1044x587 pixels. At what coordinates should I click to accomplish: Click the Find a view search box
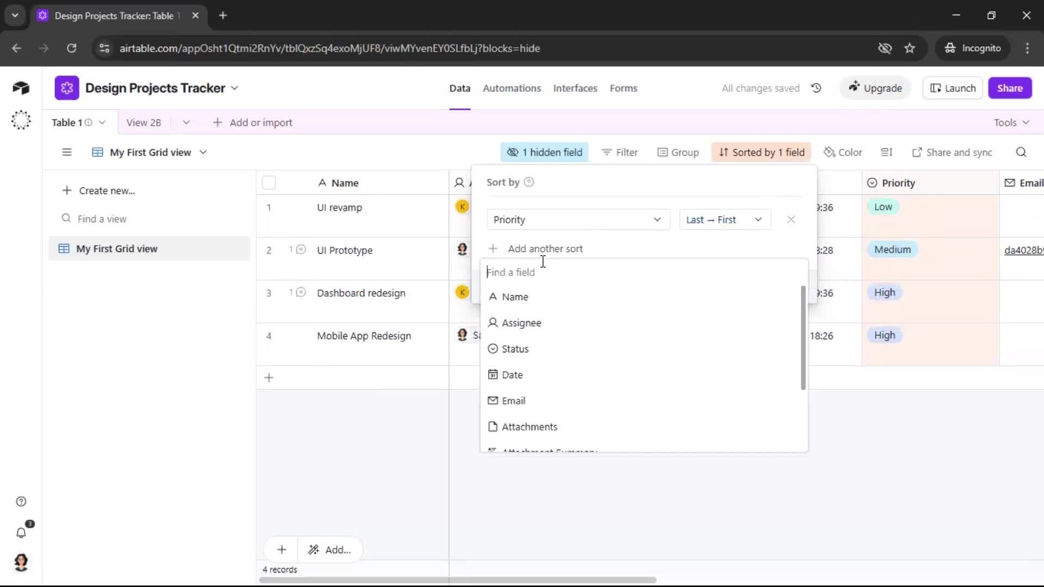[x=149, y=218]
